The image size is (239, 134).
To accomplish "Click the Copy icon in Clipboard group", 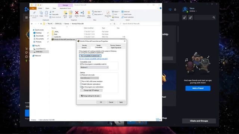I will tap(41, 13).
